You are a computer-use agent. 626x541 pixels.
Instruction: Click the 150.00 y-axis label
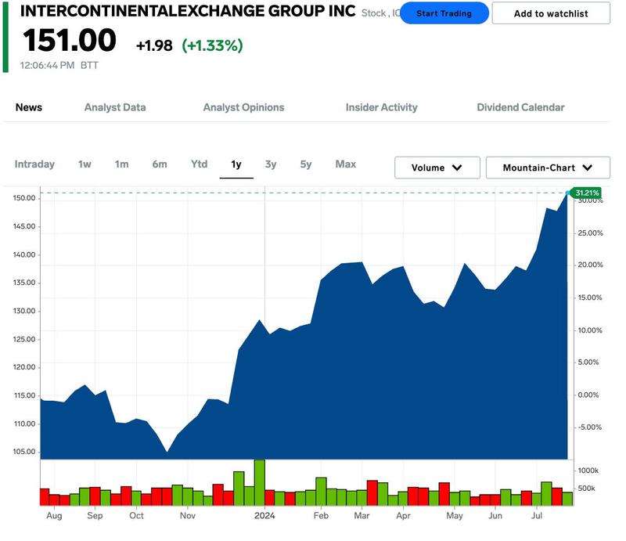pyautogui.click(x=24, y=198)
